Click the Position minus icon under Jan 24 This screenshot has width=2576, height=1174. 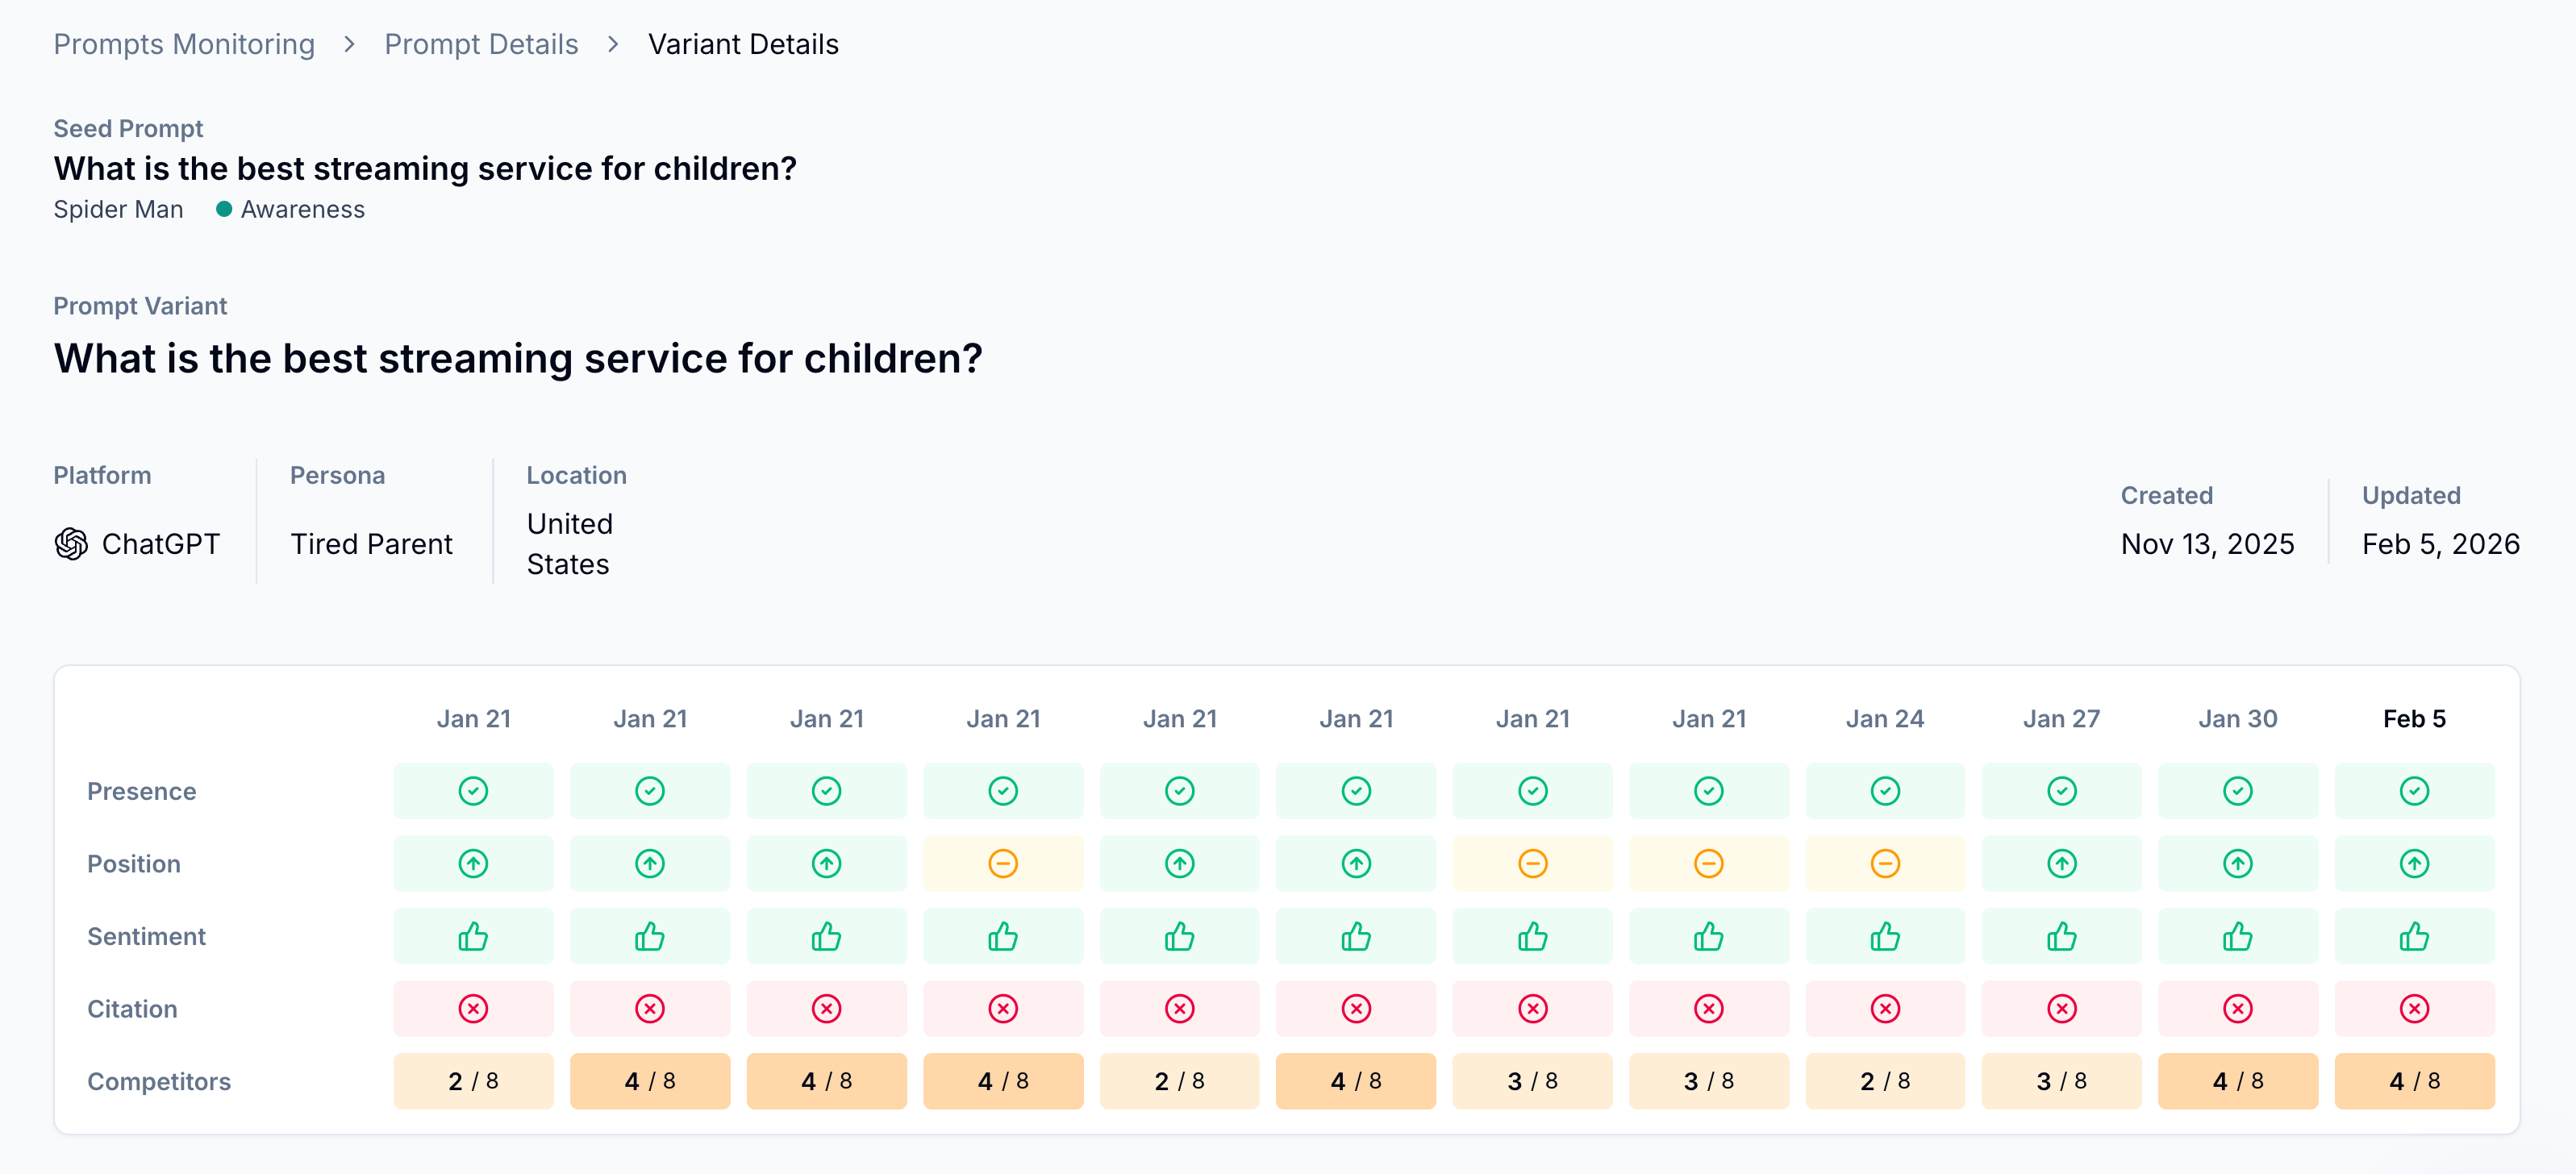1884,863
